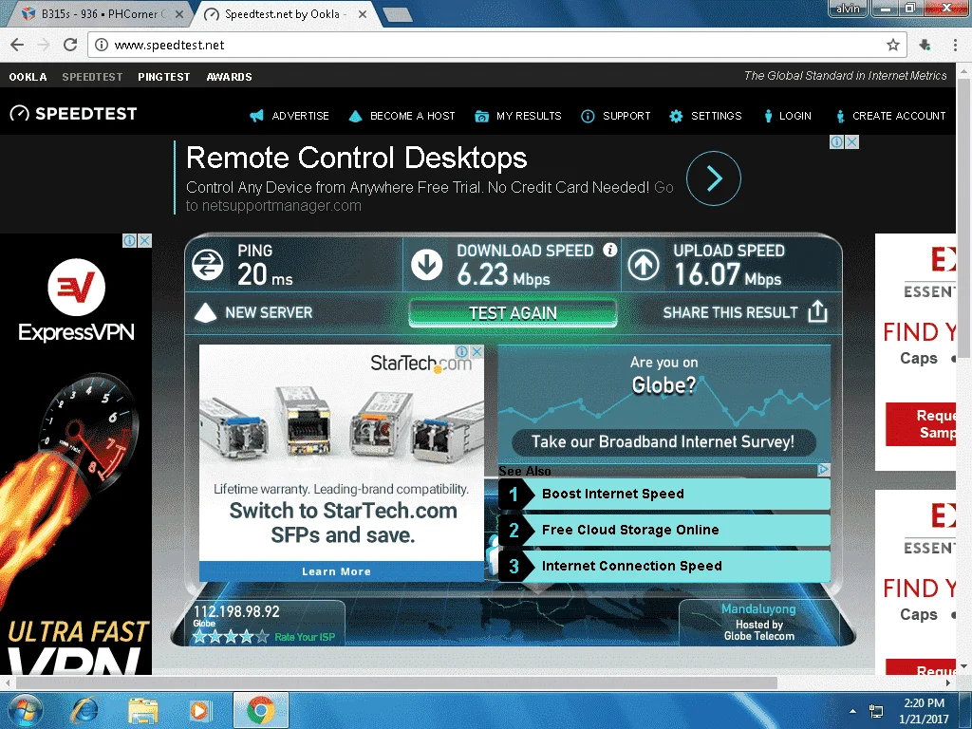972x729 pixels.
Task: Open a new browser tab
Action: [398, 15]
